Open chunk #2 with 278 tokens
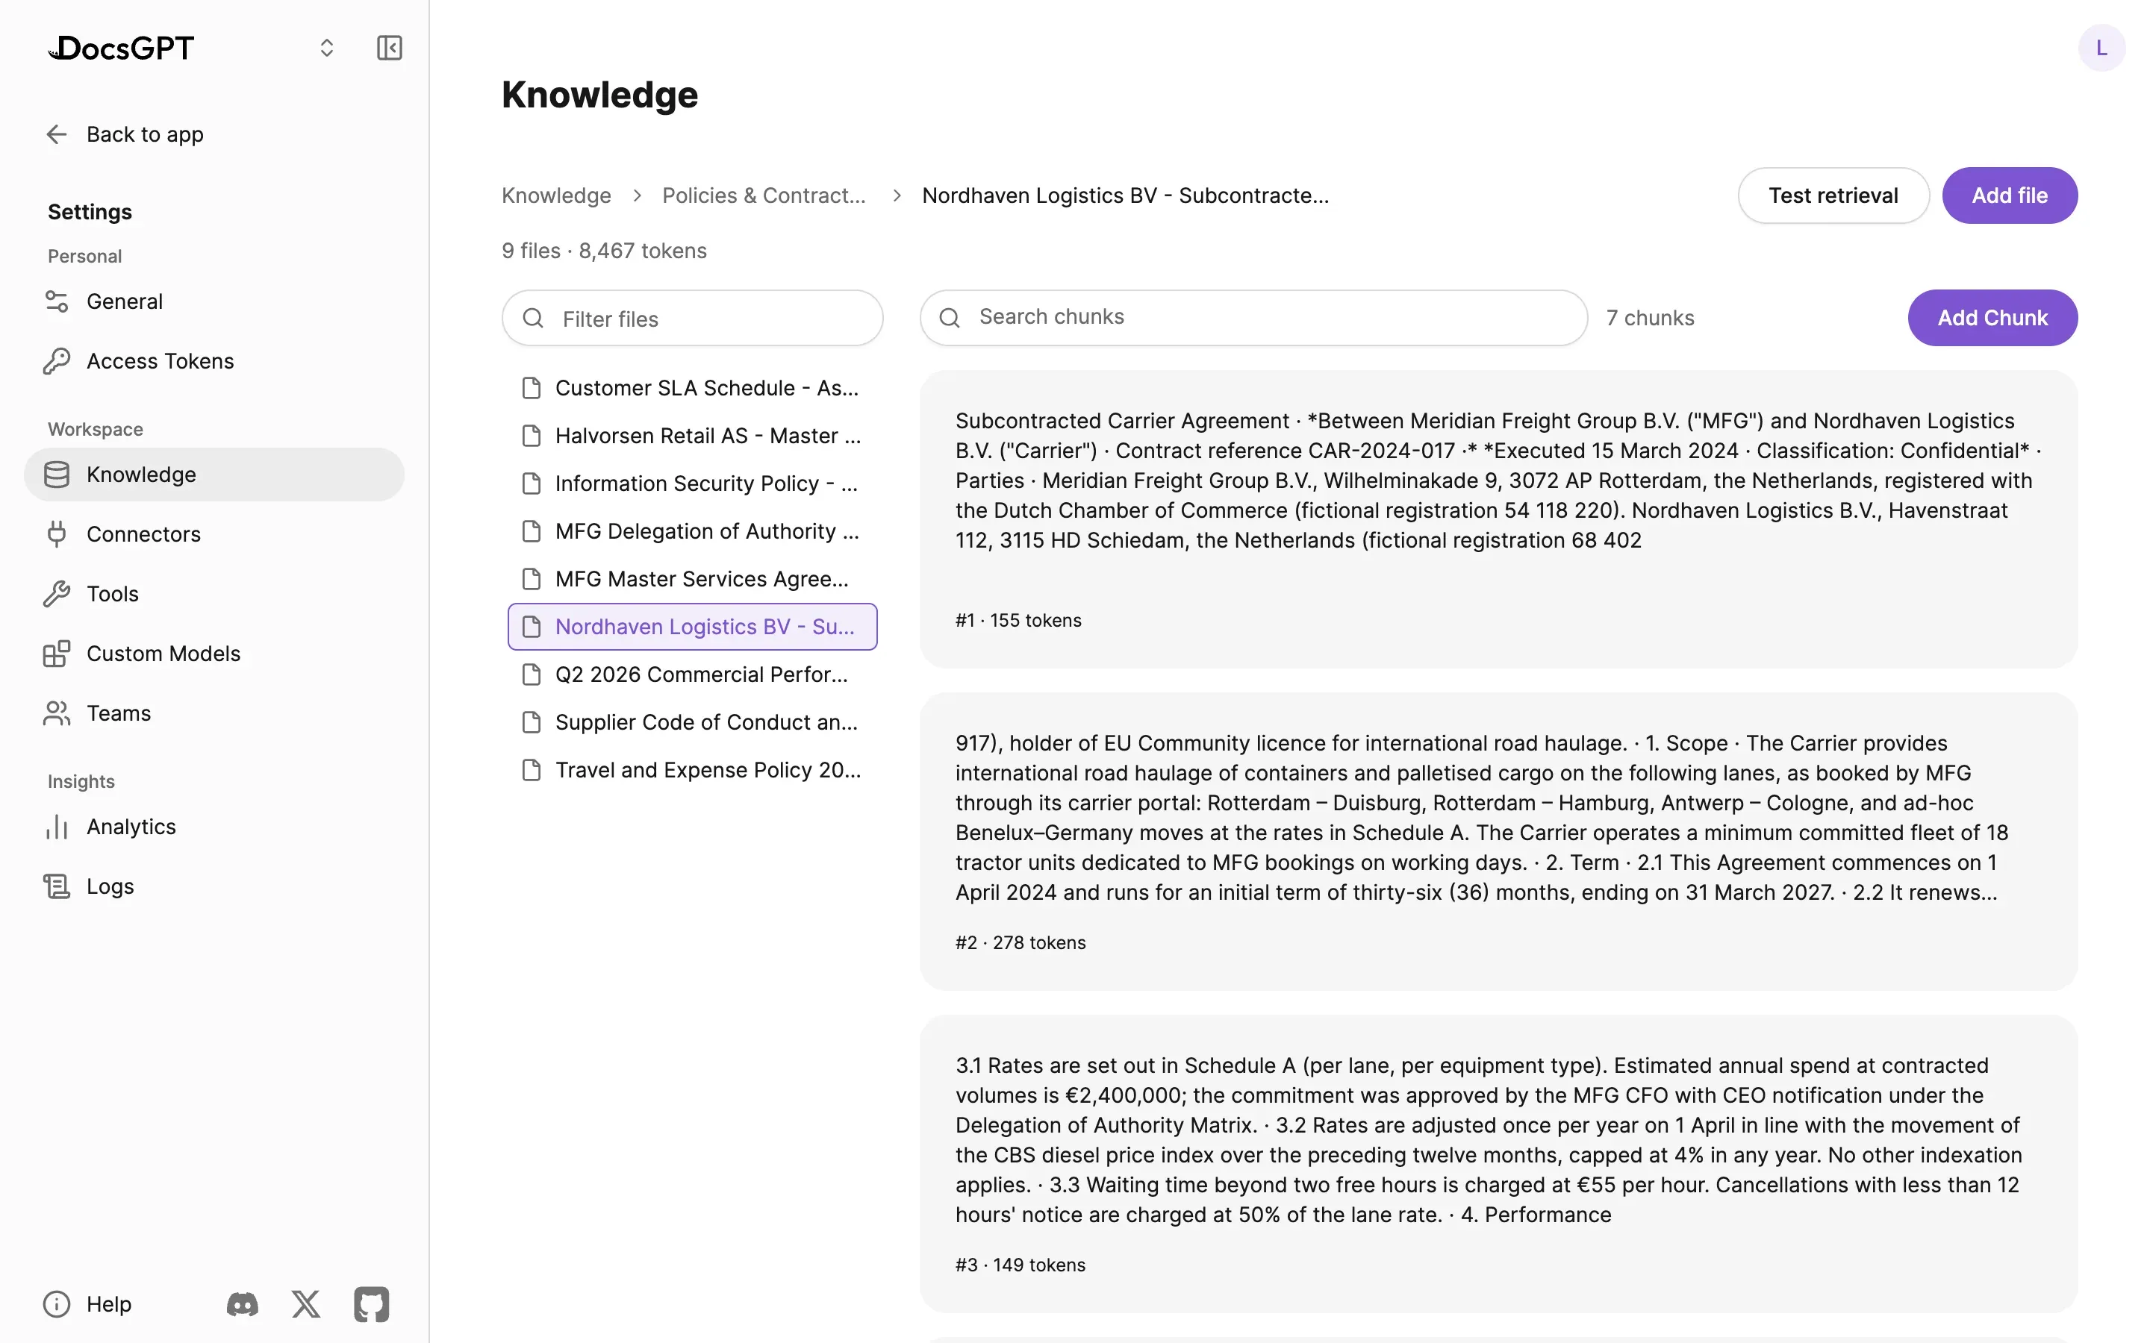The image size is (2150, 1343). [x=1499, y=842]
